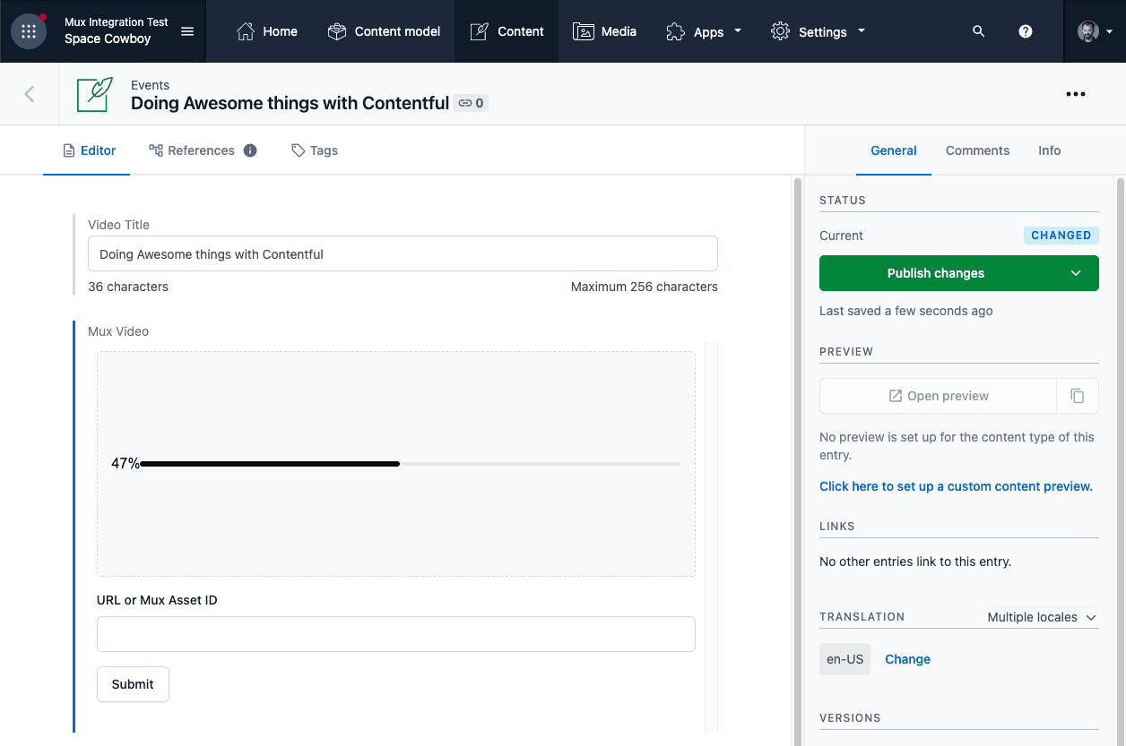This screenshot has height=746, width=1126.
Task: Click the entry title 'Doing Awesome things with Contentful'
Action: tap(290, 103)
